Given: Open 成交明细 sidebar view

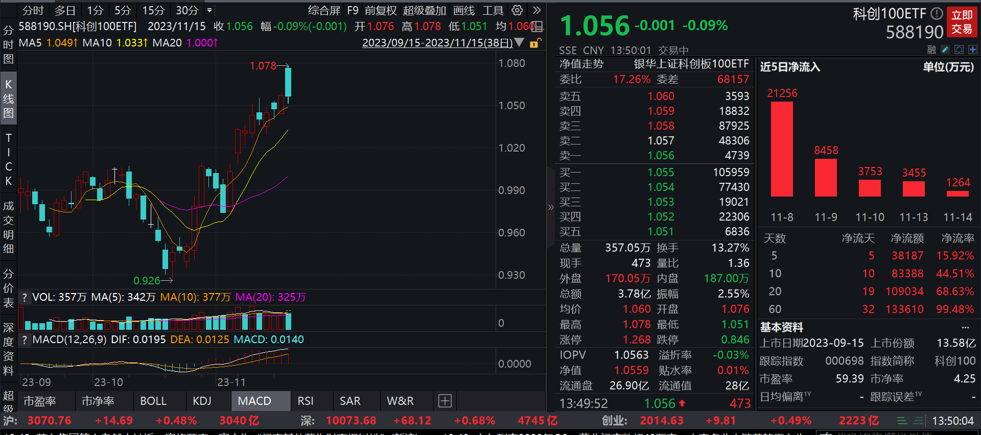Looking at the screenshot, I should (x=8, y=227).
